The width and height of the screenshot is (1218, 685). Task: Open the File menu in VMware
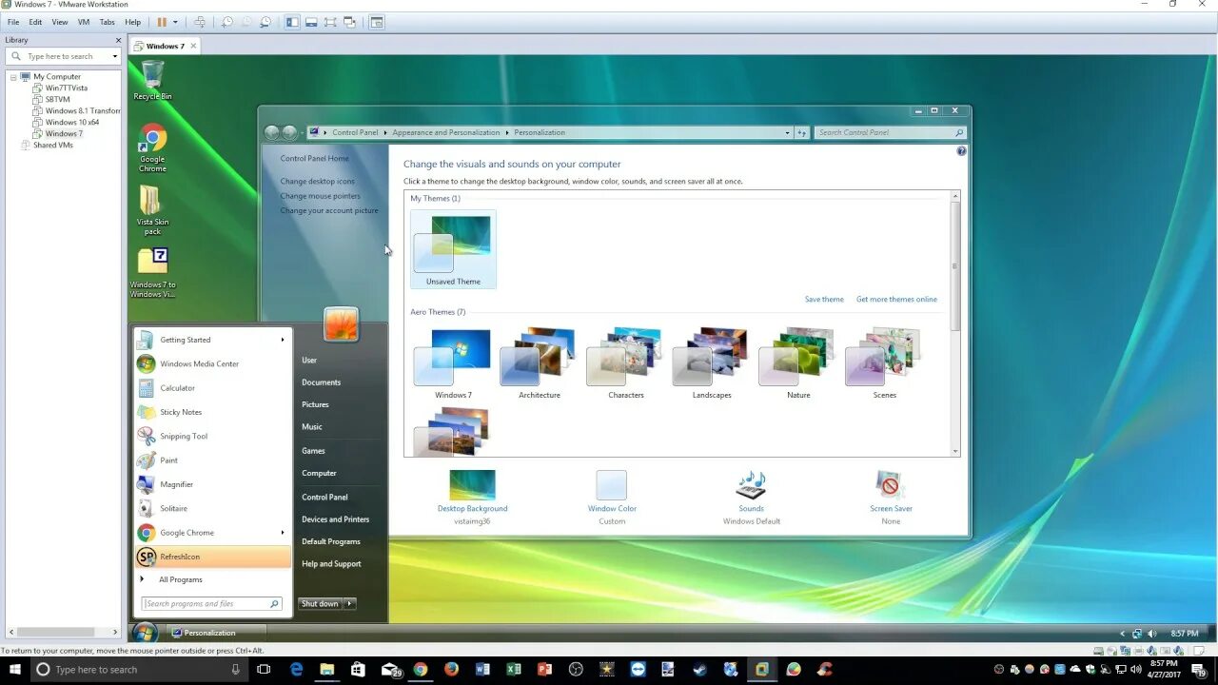point(13,22)
